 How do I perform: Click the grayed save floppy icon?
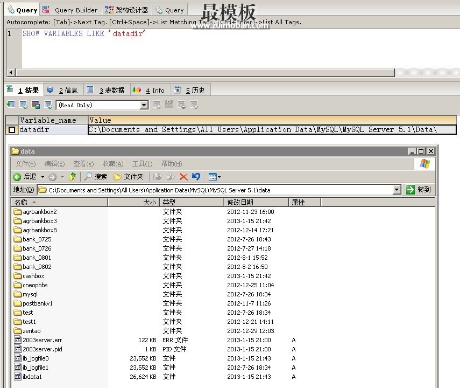(169, 105)
